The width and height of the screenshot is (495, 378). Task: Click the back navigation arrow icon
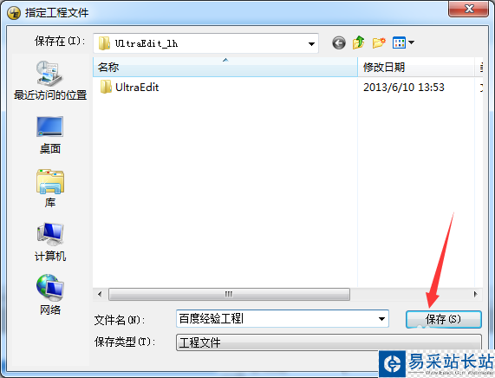click(339, 43)
